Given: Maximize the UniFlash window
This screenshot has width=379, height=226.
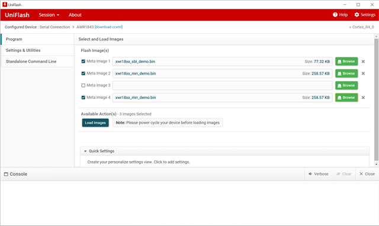Looking at the screenshot, I should click(x=358, y=5).
